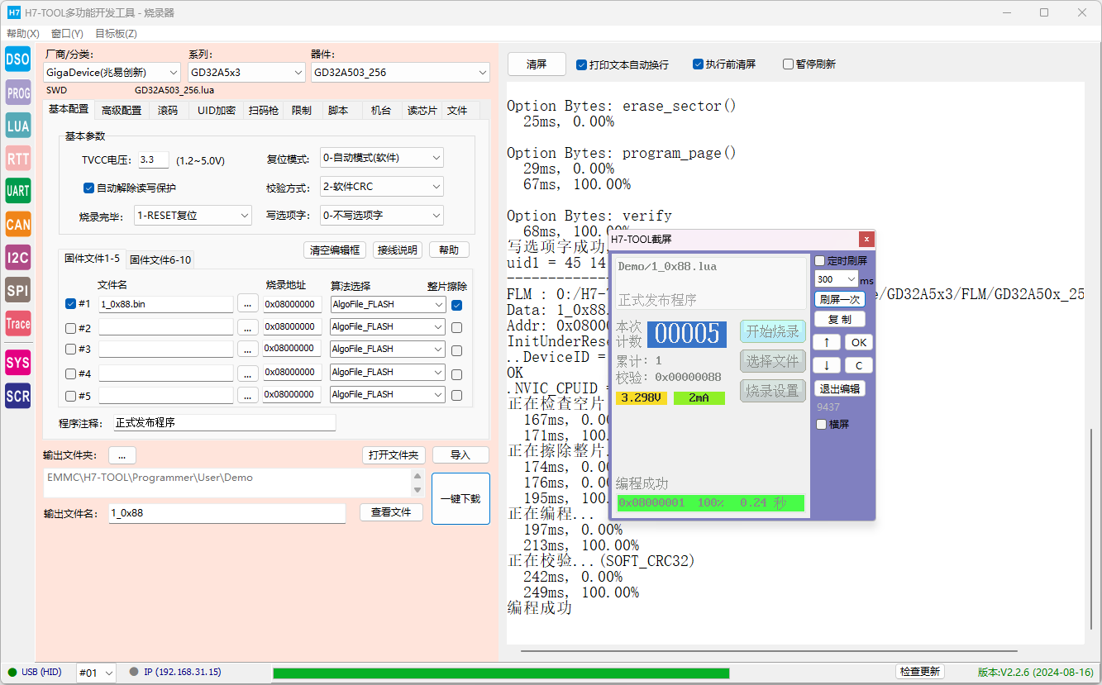The image size is (1102, 685).
Task: Click the green download progress bar
Action: click(x=501, y=673)
